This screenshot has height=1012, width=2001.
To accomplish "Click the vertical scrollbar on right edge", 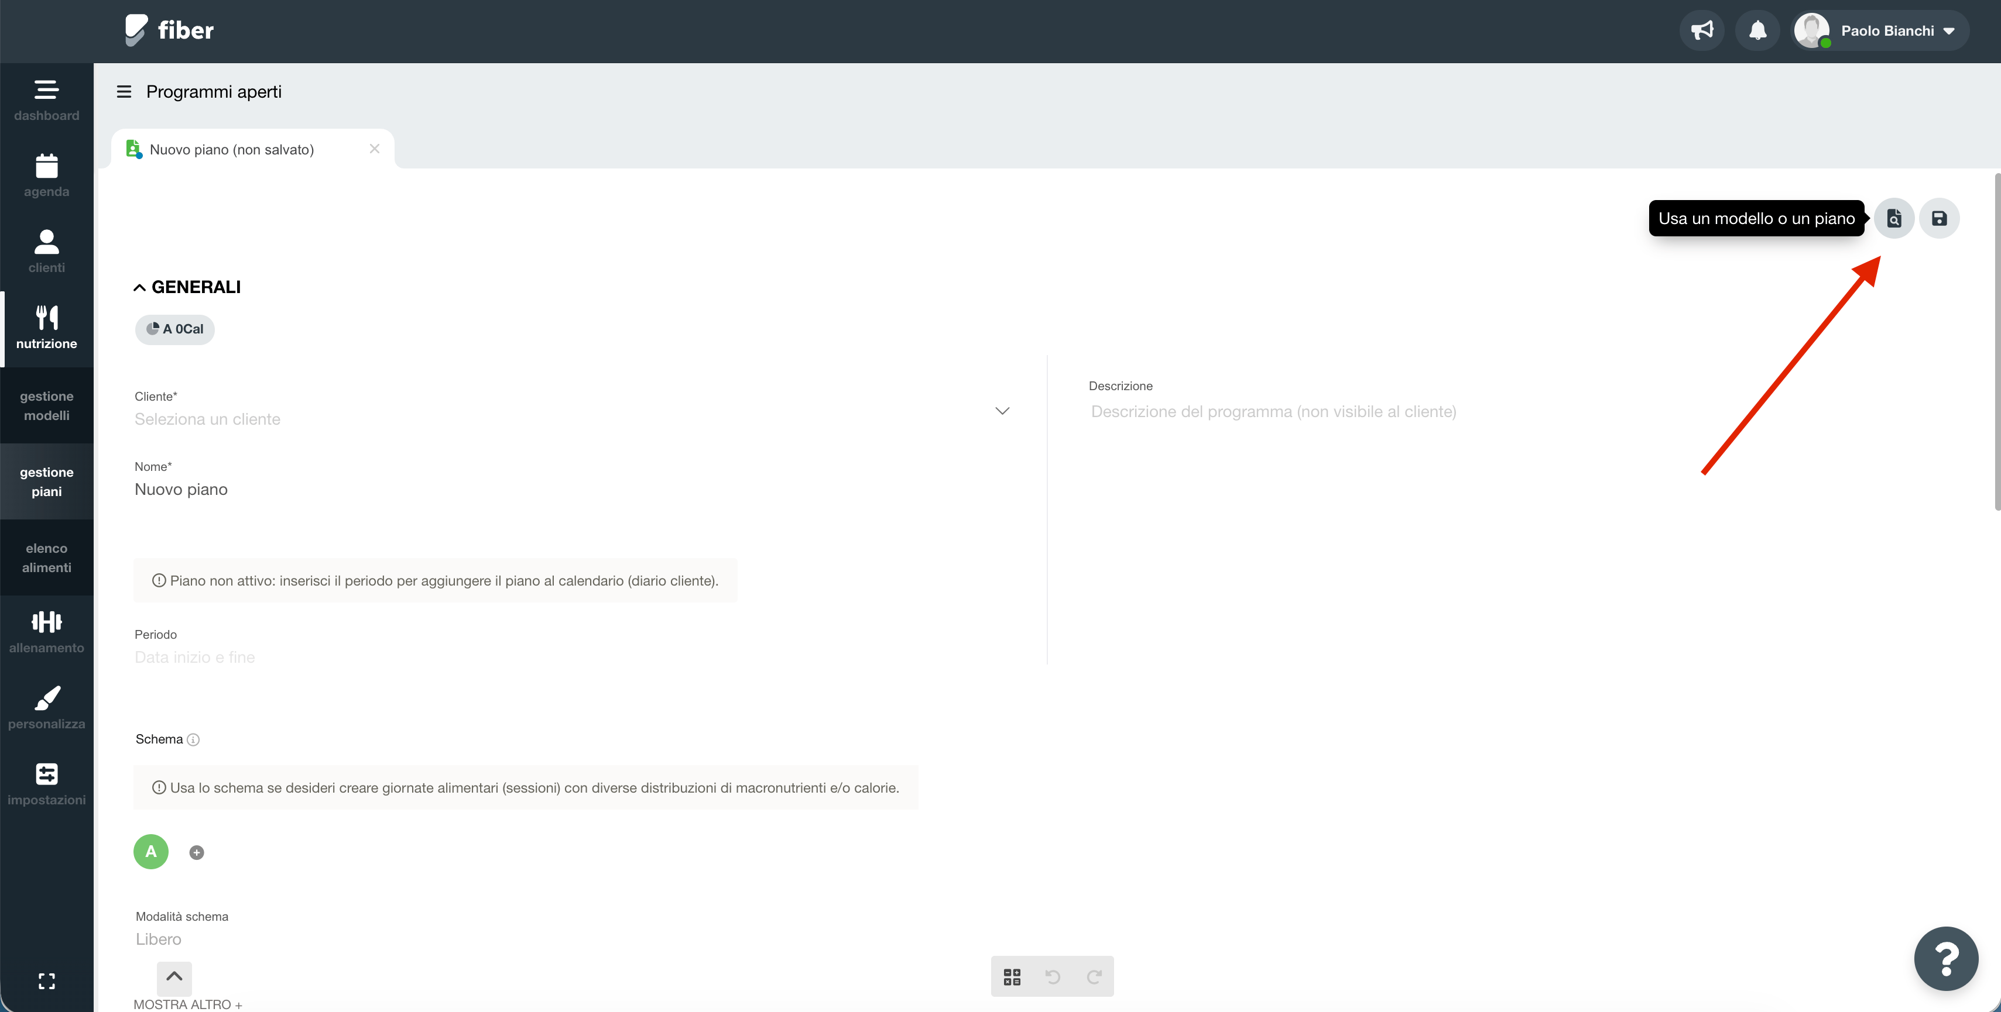I will [1997, 342].
